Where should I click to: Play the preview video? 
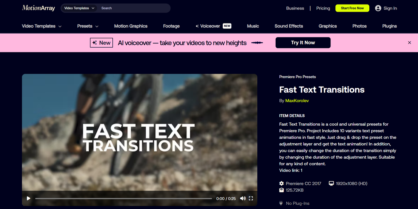point(28,198)
